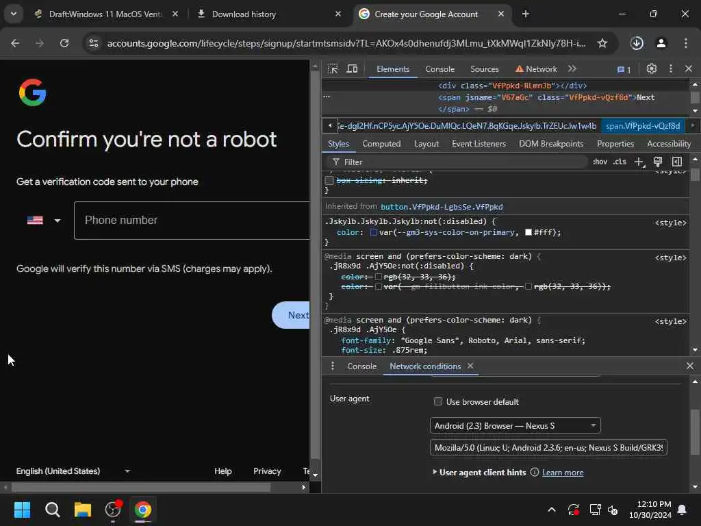Viewport: 701px width, 526px height.
Task: Open the rendering emulations paintbrush icon
Action: pyautogui.click(x=658, y=162)
